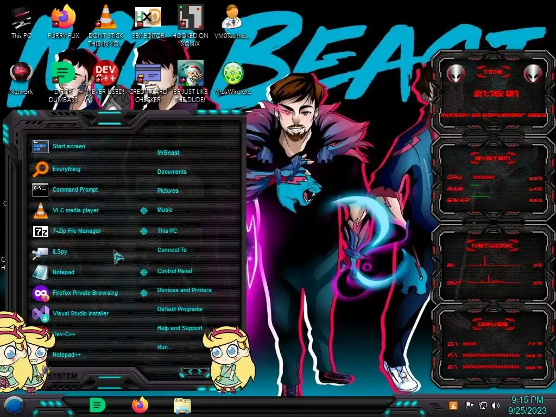
Task: Open the CREDIT CARD CHECKER shortcut
Action: coord(148,82)
